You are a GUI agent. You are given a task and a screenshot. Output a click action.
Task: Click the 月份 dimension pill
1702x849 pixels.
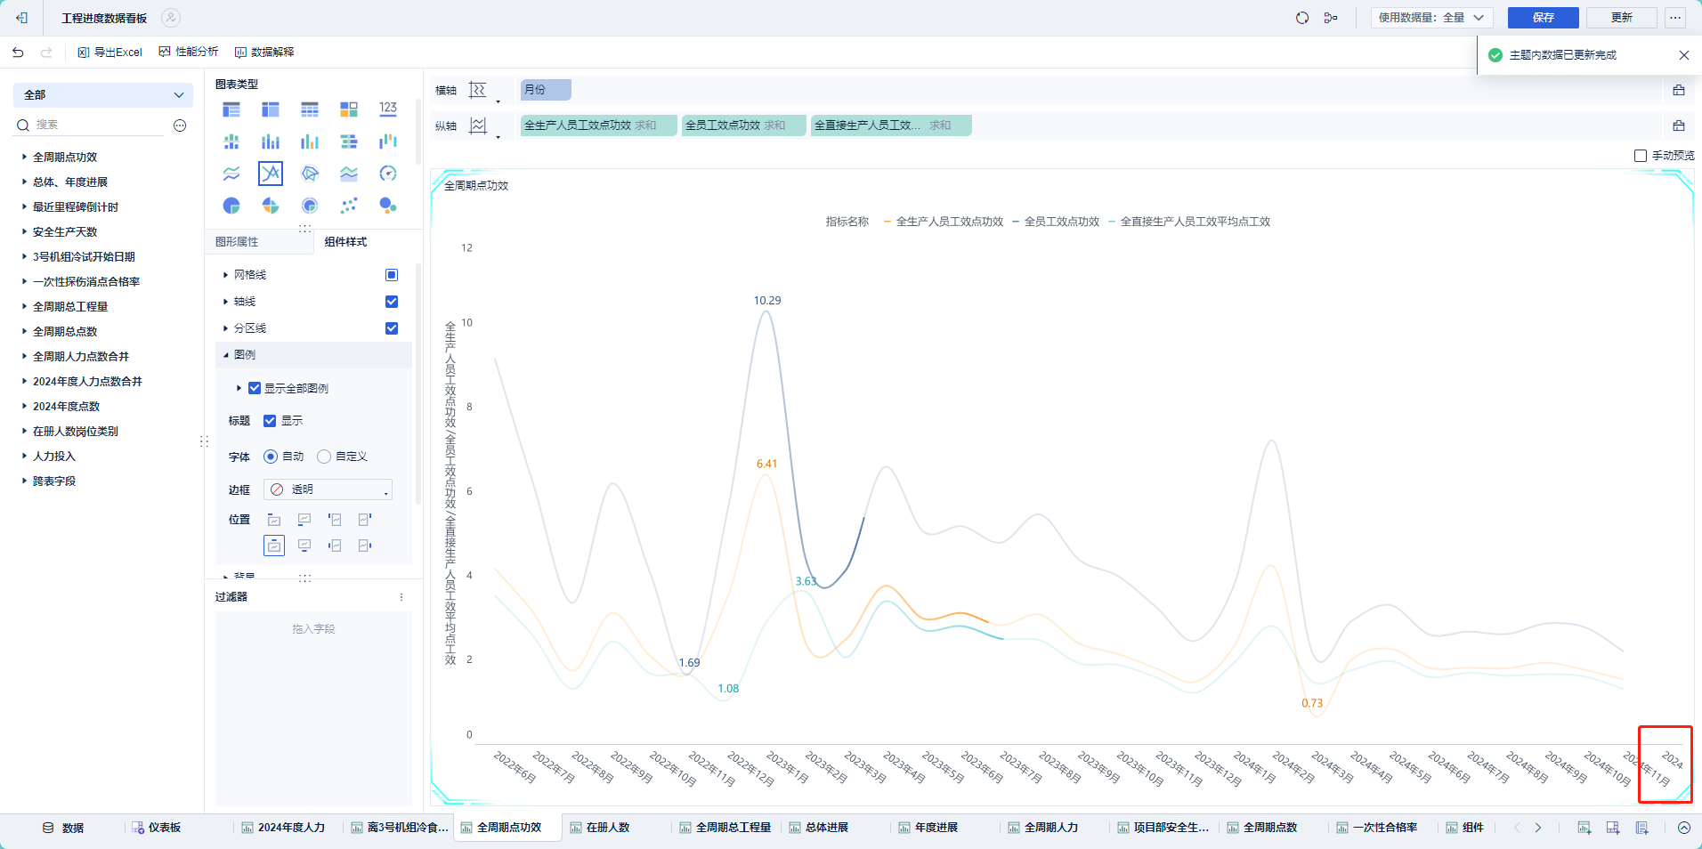tap(546, 90)
